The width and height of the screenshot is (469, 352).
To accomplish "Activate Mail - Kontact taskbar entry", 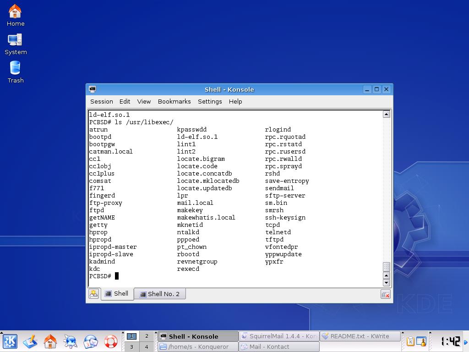I will [x=279, y=346].
